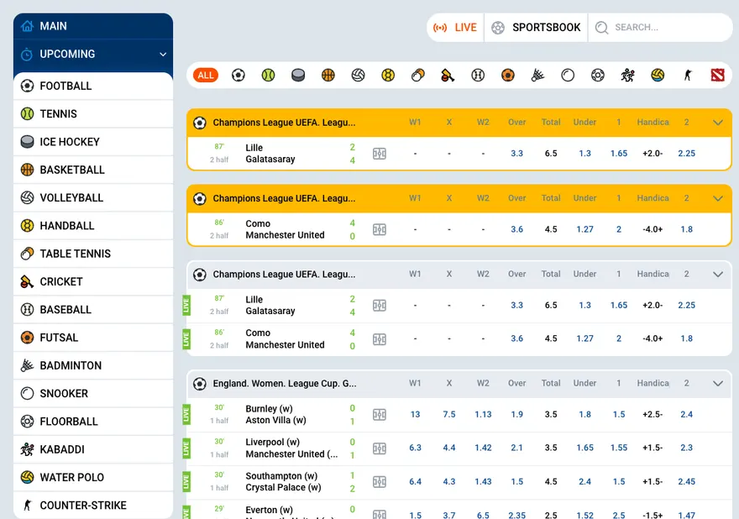This screenshot has width=739, height=519.
Task: Select badminton shuttlecock icon in filter bar
Action: [537, 75]
